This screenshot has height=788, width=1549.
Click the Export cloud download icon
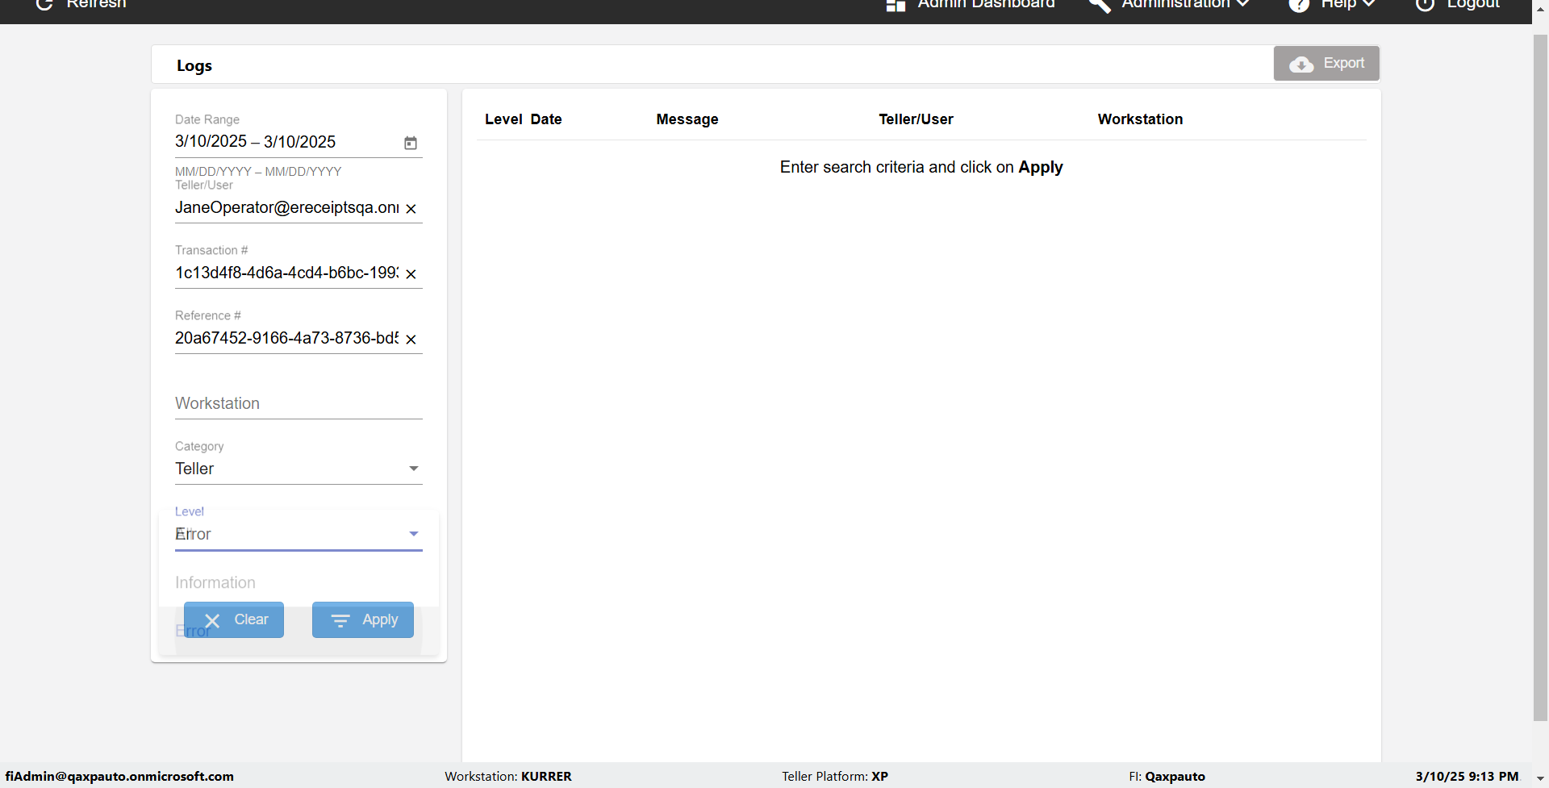1301,65
